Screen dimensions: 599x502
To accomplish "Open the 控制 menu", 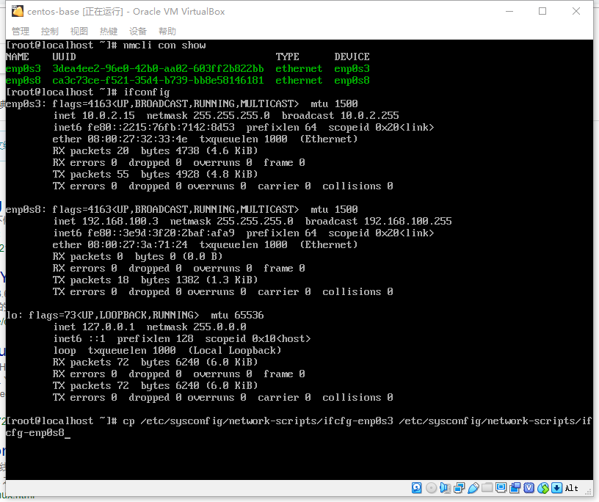I will pos(50,32).
